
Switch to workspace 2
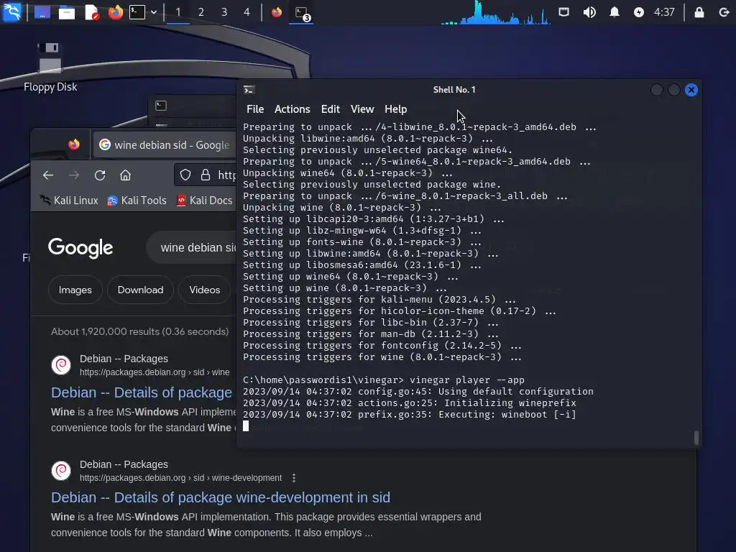point(201,12)
